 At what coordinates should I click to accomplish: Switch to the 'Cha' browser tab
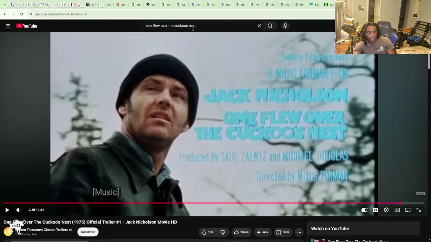pyautogui.click(x=211, y=5)
